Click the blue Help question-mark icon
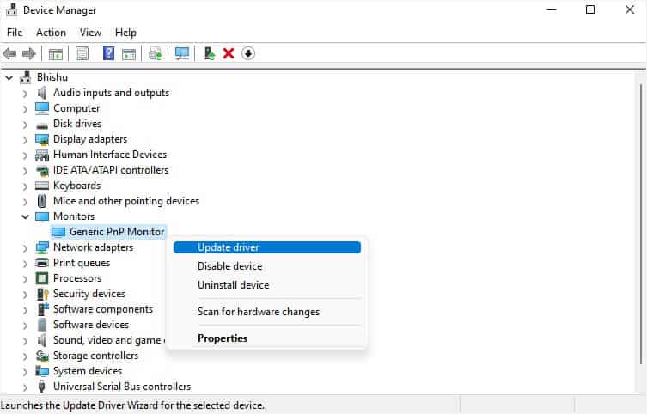 click(x=108, y=53)
